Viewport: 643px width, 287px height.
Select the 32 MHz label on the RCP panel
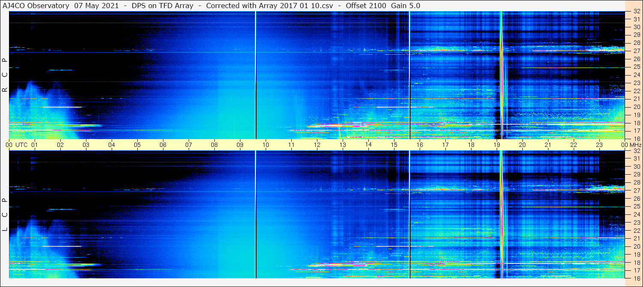(636, 12)
